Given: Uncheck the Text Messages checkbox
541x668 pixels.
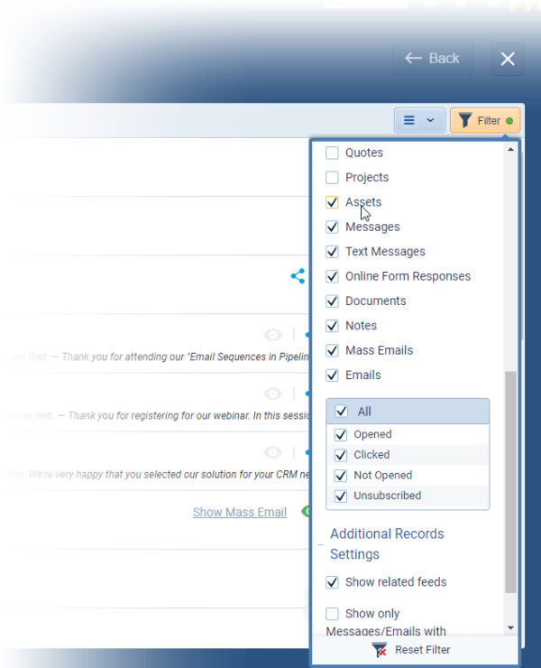Looking at the screenshot, I should pos(333,252).
